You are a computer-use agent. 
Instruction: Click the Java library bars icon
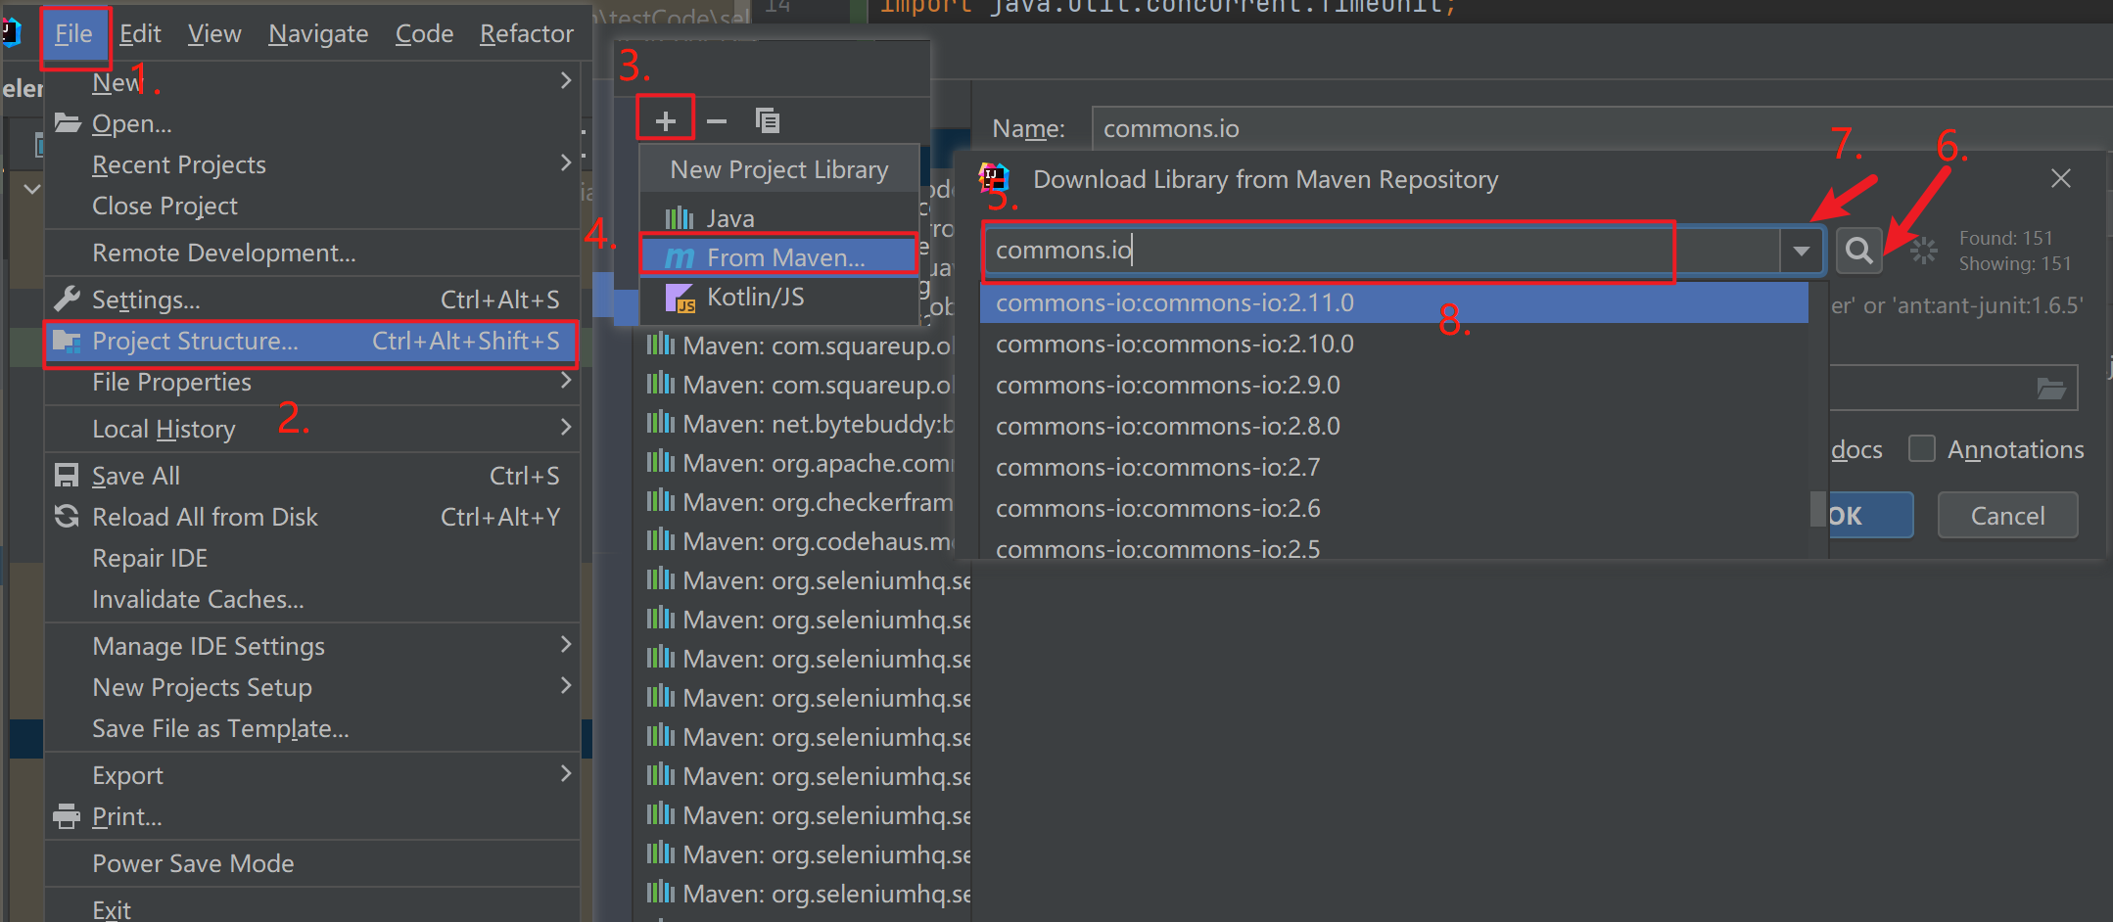680,217
